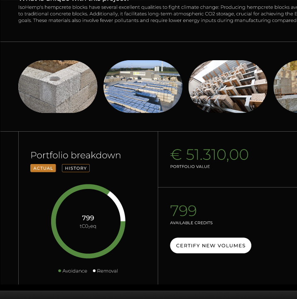Click the green Avoidance legend dot
Image resolution: width=297 pixels, height=299 pixels.
[60, 271]
